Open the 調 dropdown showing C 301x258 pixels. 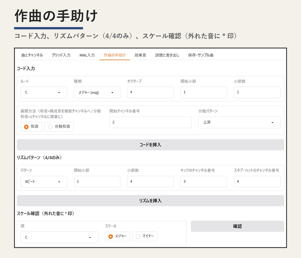coord(59,237)
